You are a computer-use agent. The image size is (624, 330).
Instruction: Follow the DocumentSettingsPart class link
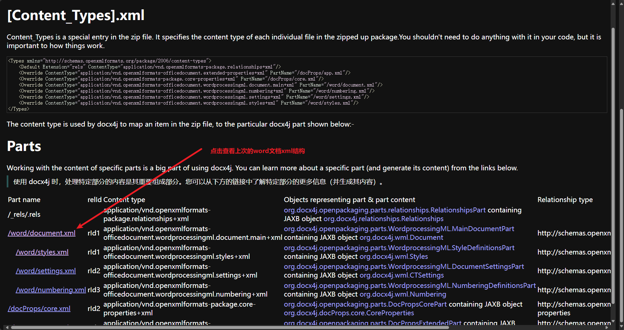click(404, 267)
